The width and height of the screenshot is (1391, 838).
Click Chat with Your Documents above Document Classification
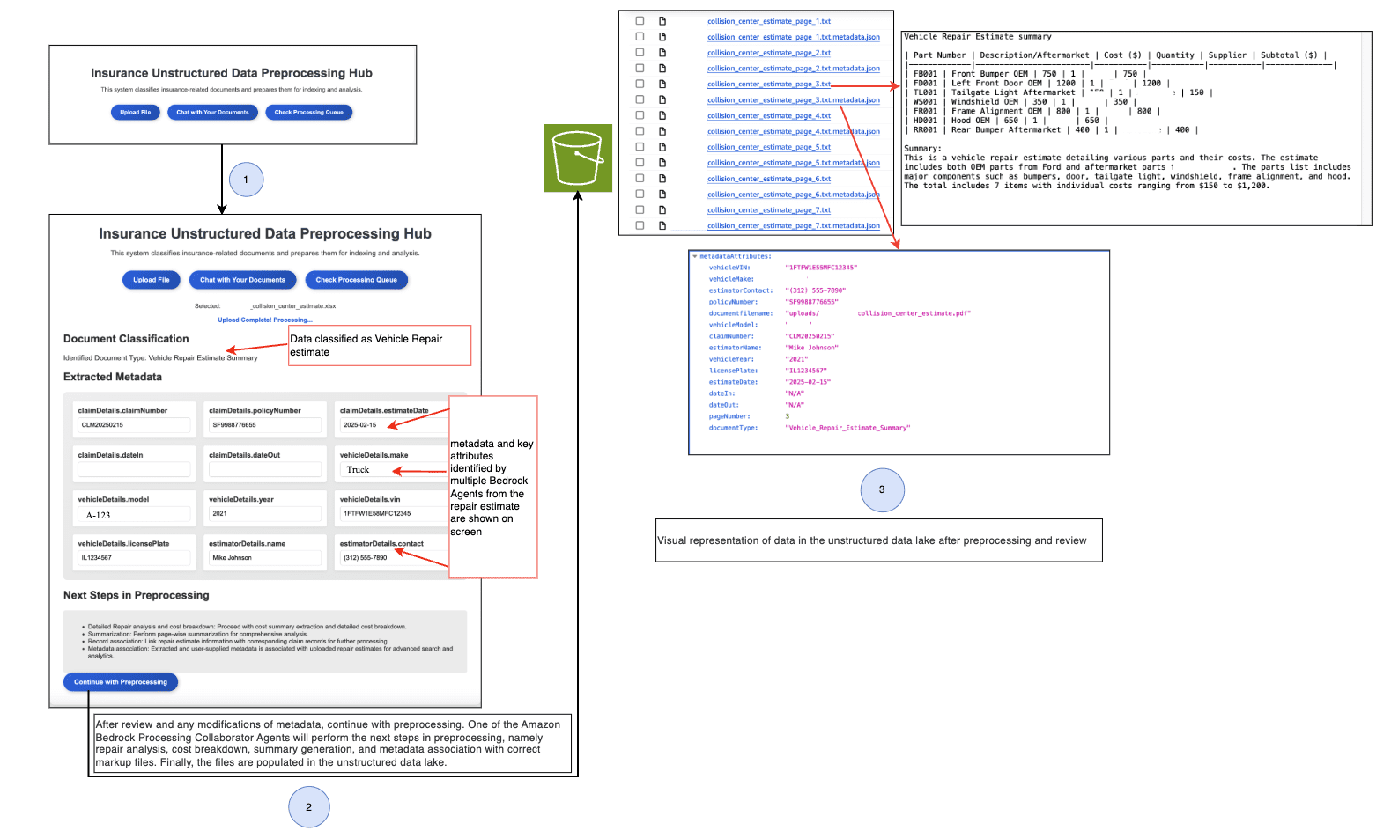point(242,280)
